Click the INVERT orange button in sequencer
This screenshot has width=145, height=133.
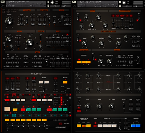(65, 82)
